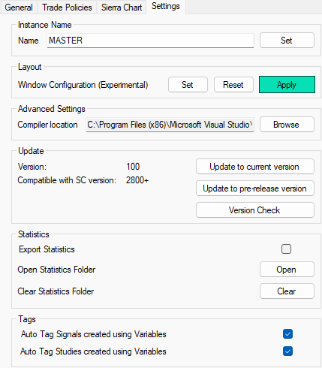Viewport: 322px width, 368px height.
Task: Click the Compiler location path field
Action: [170, 125]
